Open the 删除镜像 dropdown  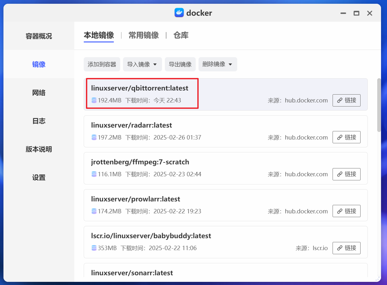coord(218,64)
